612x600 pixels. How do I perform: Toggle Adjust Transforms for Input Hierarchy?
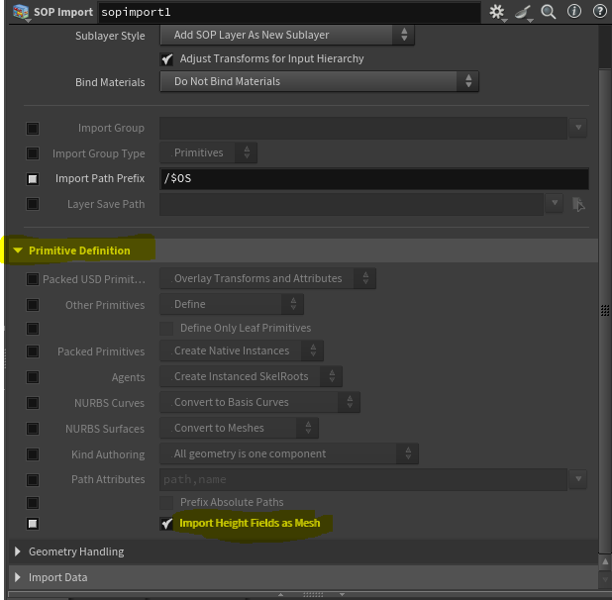pyautogui.click(x=166, y=58)
